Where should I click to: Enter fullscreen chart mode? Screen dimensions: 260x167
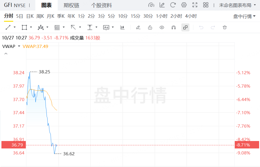[x=195, y=5]
